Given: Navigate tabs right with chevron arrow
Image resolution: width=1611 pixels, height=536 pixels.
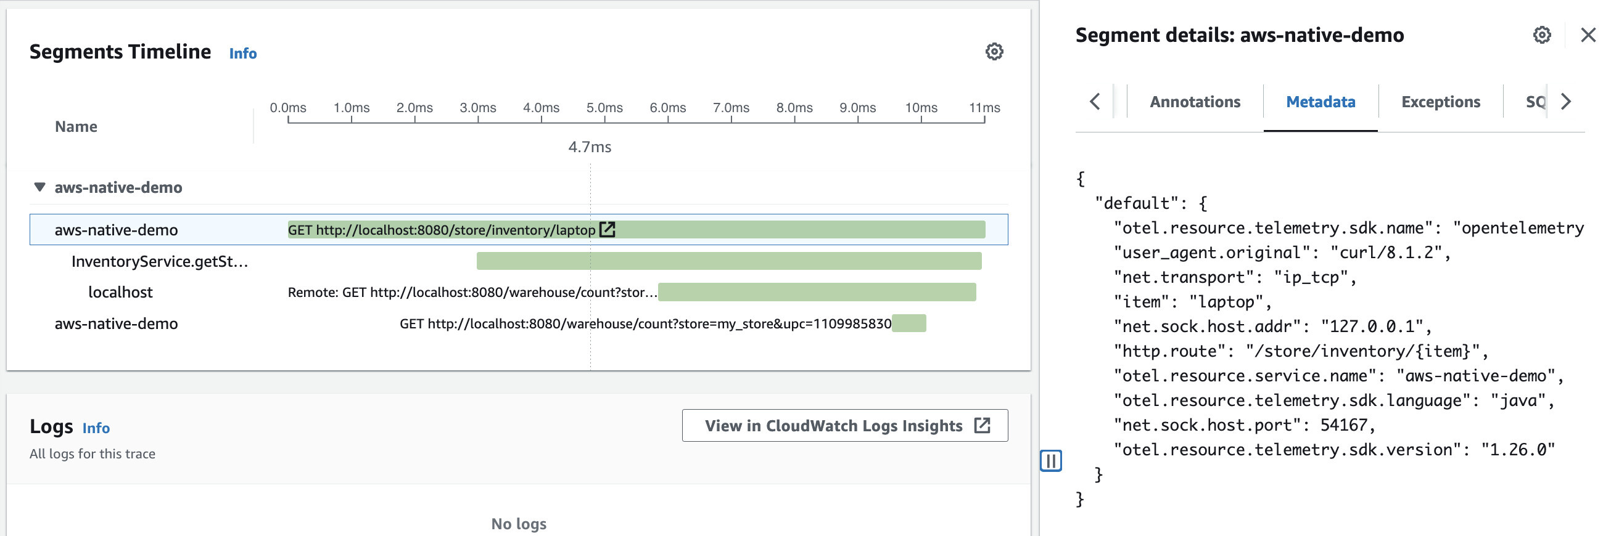Looking at the screenshot, I should pyautogui.click(x=1565, y=101).
